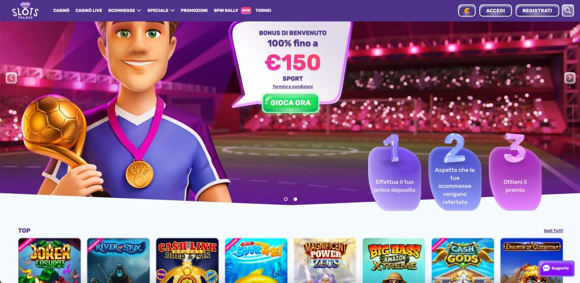This screenshot has height=283, width=580.
Task: Go to Slots Palace logo home
Action: [x=25, y=11]
